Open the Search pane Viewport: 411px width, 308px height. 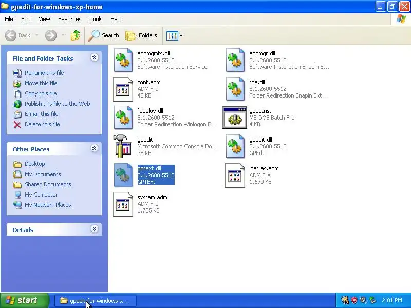point(104,35)
